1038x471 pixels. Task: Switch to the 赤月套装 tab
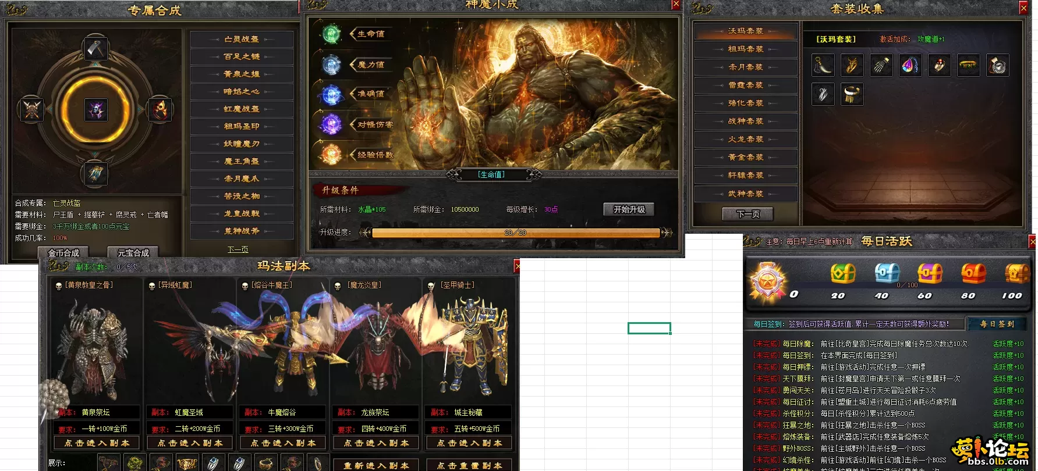click(746, 67)
